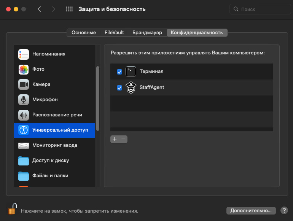Screen dimensions: 293x221
Task: Select Speech Recognition (Распознавание речи) icon
Action: tap(24, 115)
